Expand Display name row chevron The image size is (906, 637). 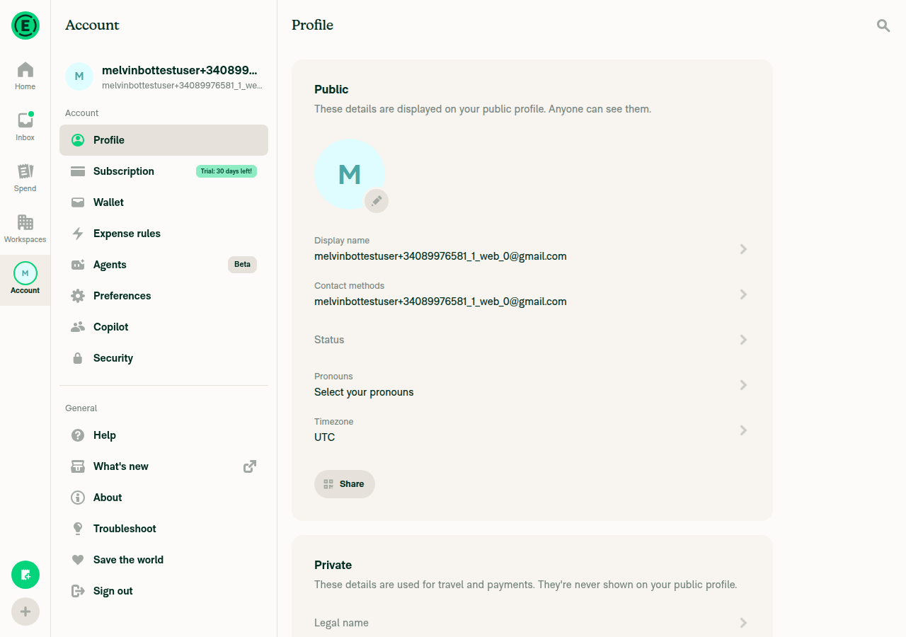click(x=743, y=249)
